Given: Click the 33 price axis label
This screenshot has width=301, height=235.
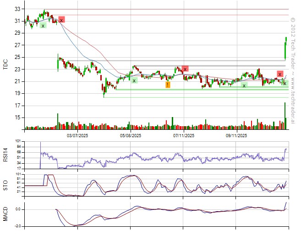Looking at the screenshot, I should [x=17, y=9].
